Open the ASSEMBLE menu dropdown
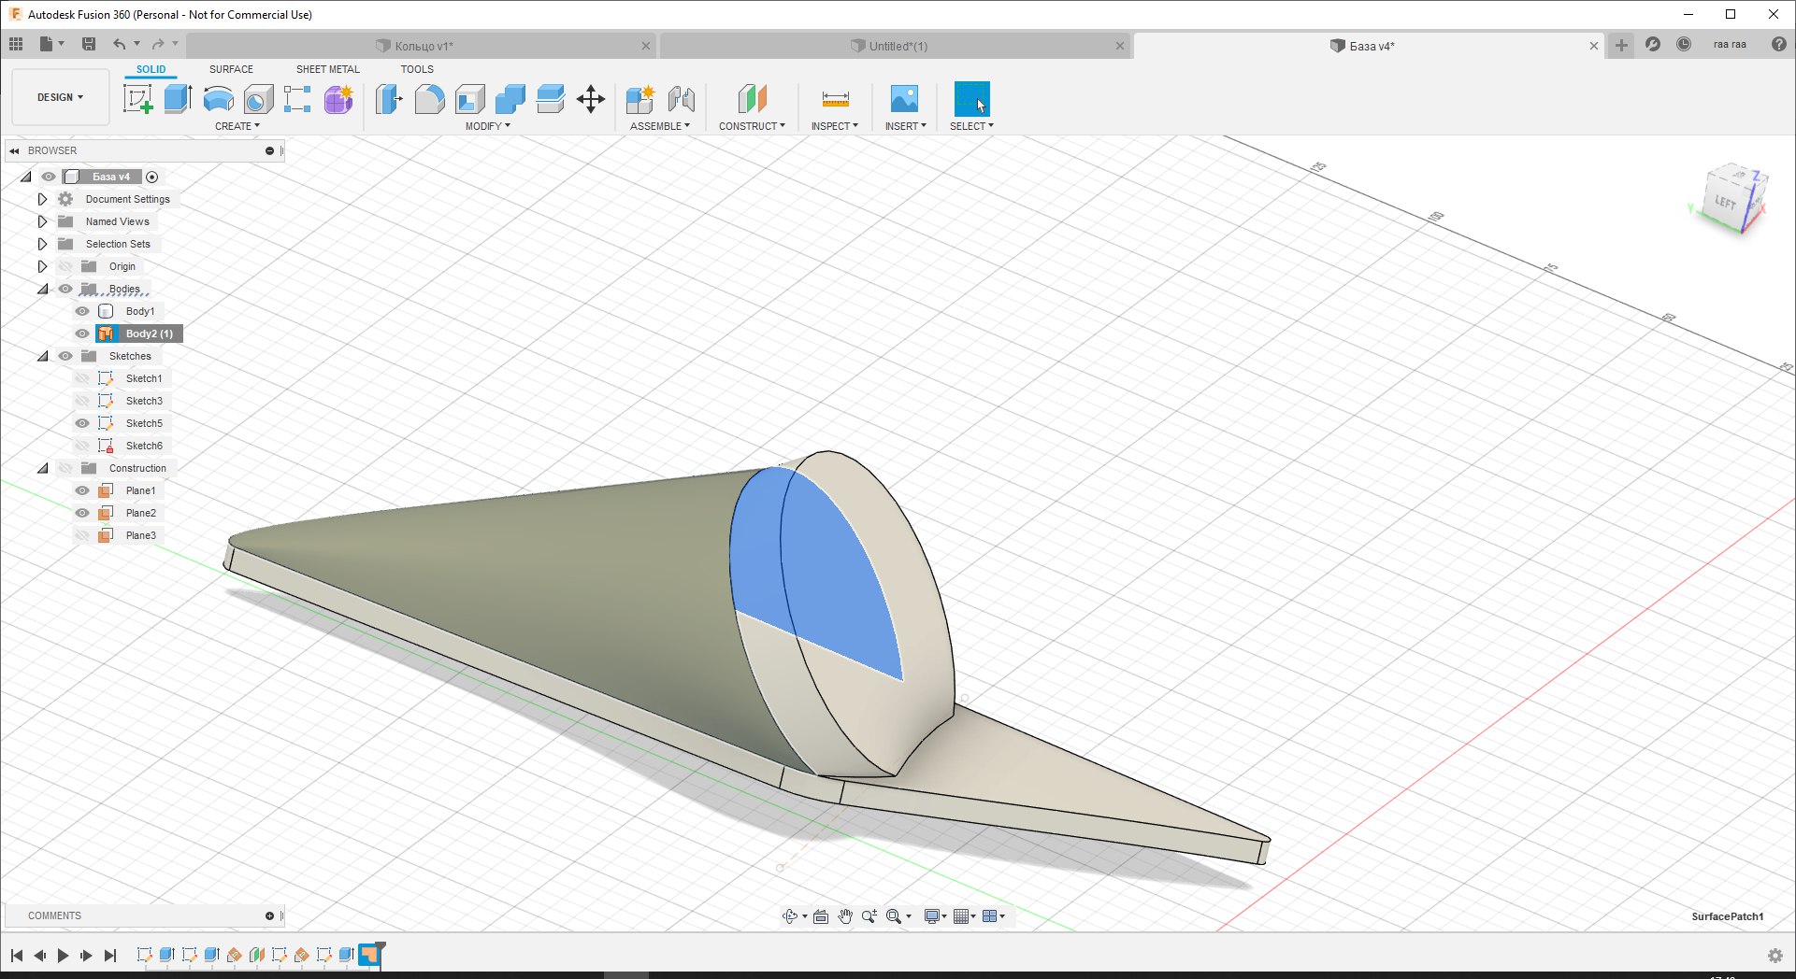The width and height of the screenshot is (1796, 979). click(x=660, y=126)
